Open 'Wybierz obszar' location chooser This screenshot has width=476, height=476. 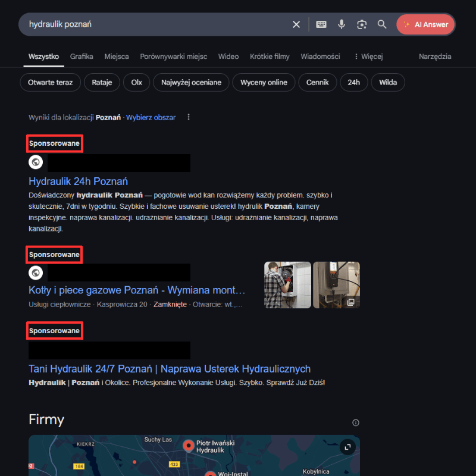click(151, 117)
